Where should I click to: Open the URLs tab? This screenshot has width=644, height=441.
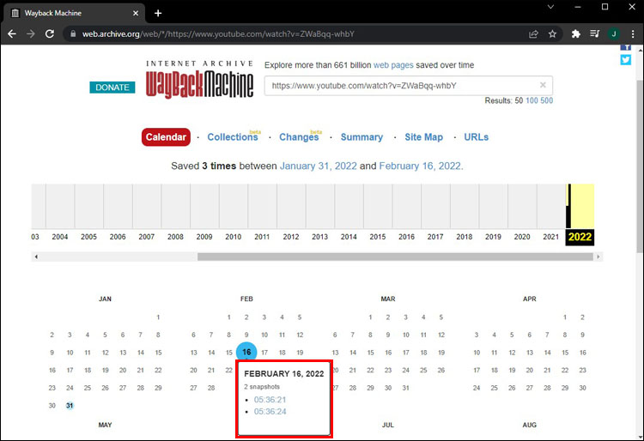tap(476, 137)
